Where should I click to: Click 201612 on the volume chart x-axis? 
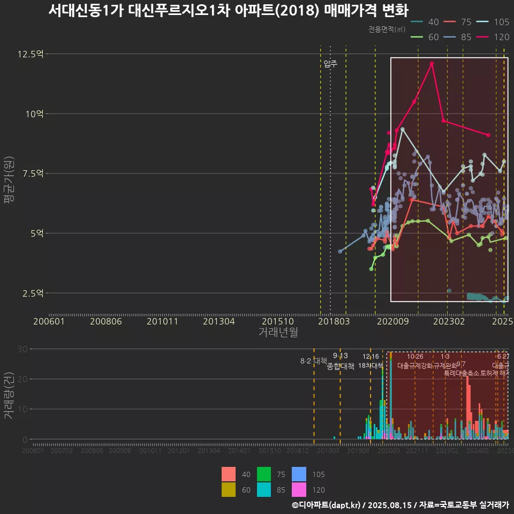pos(298,450)
